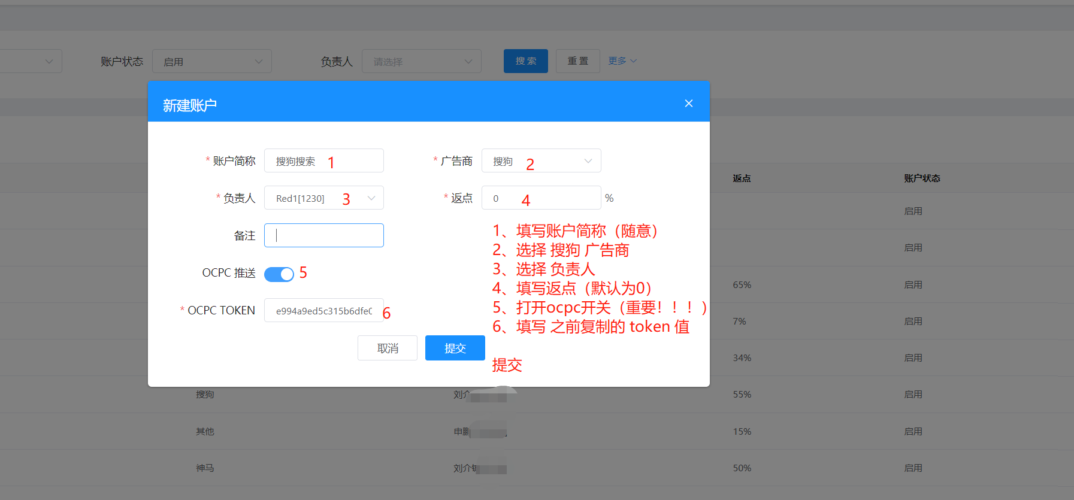This screenshot has height=500, width=1074.
Task: Click the 34% 返点 cell
Action: (x=742, y=358)
